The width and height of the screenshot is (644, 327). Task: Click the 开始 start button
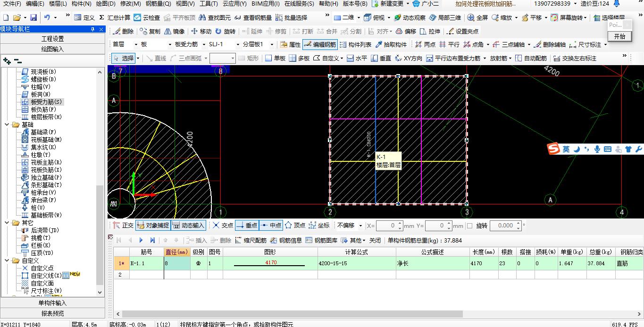(619, 36)
